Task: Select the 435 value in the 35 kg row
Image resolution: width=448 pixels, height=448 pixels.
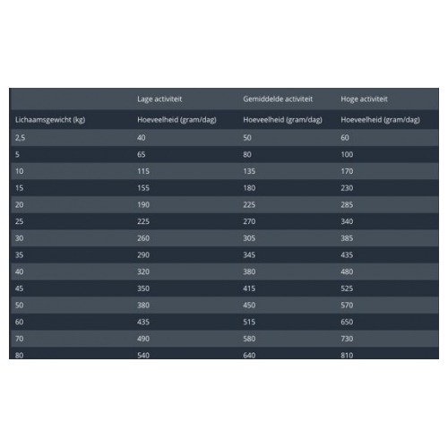Action: [347, 254]
